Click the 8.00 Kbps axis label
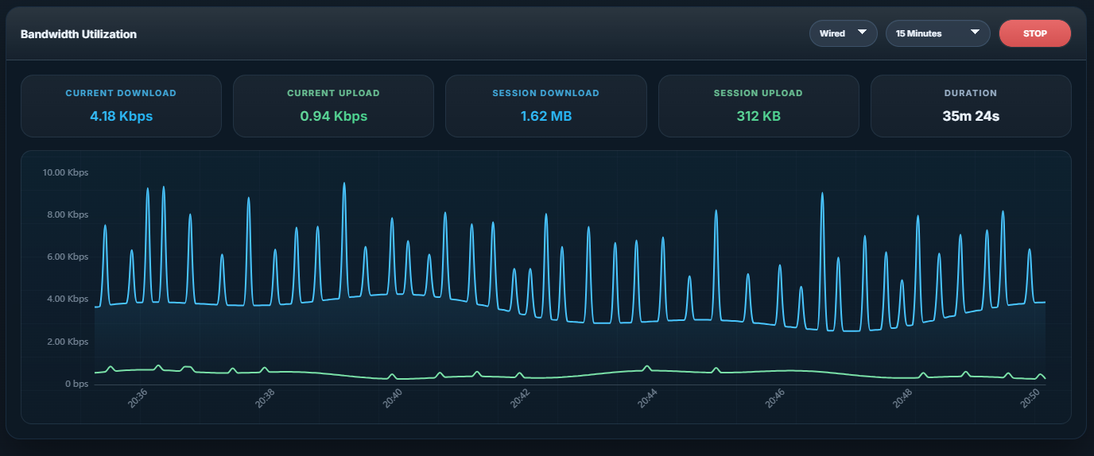This screenshot has height=456, width=1094. coord(68,214)
